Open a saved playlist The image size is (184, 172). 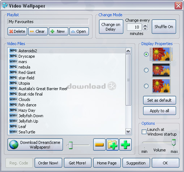[79, 31]
